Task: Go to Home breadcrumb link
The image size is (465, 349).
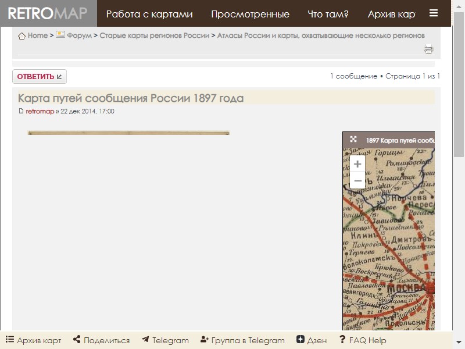Action: click(38, 35)
